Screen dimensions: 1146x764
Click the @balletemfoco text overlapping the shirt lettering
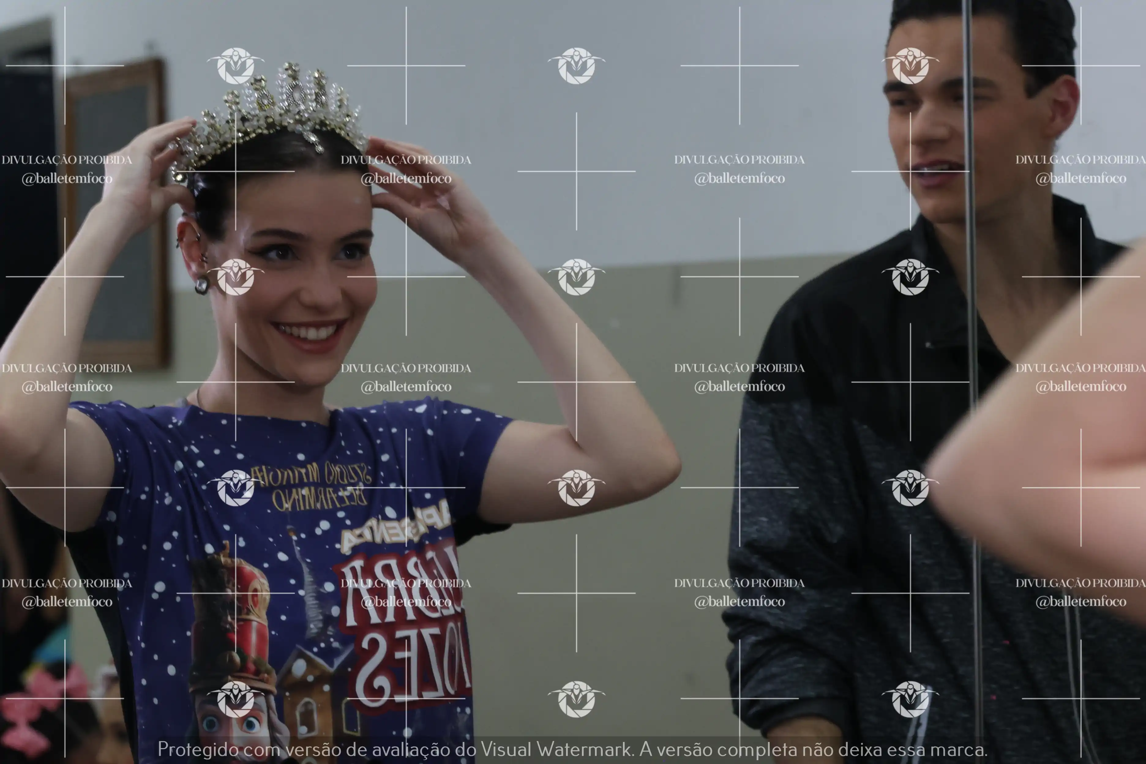[406, 602]
